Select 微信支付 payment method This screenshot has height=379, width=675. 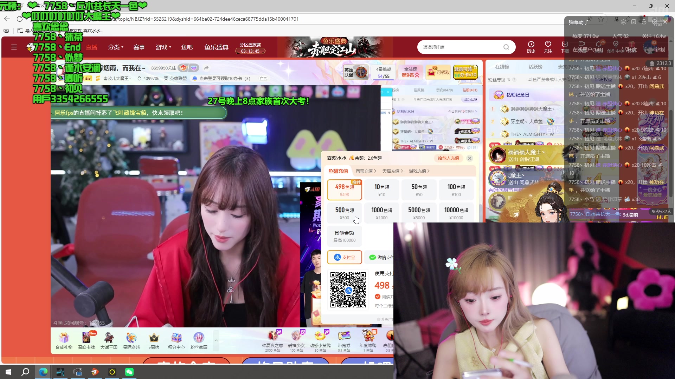tap(380, 257)
